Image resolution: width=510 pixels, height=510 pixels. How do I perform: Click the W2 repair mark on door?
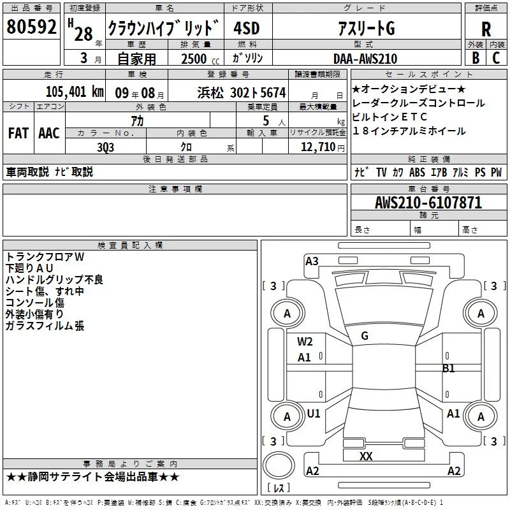pyautogui.click(x=305, y=342)
